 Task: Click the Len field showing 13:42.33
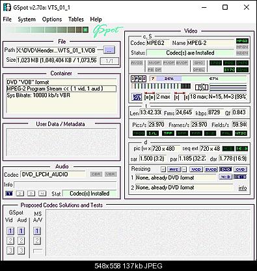tap(150, 112)
